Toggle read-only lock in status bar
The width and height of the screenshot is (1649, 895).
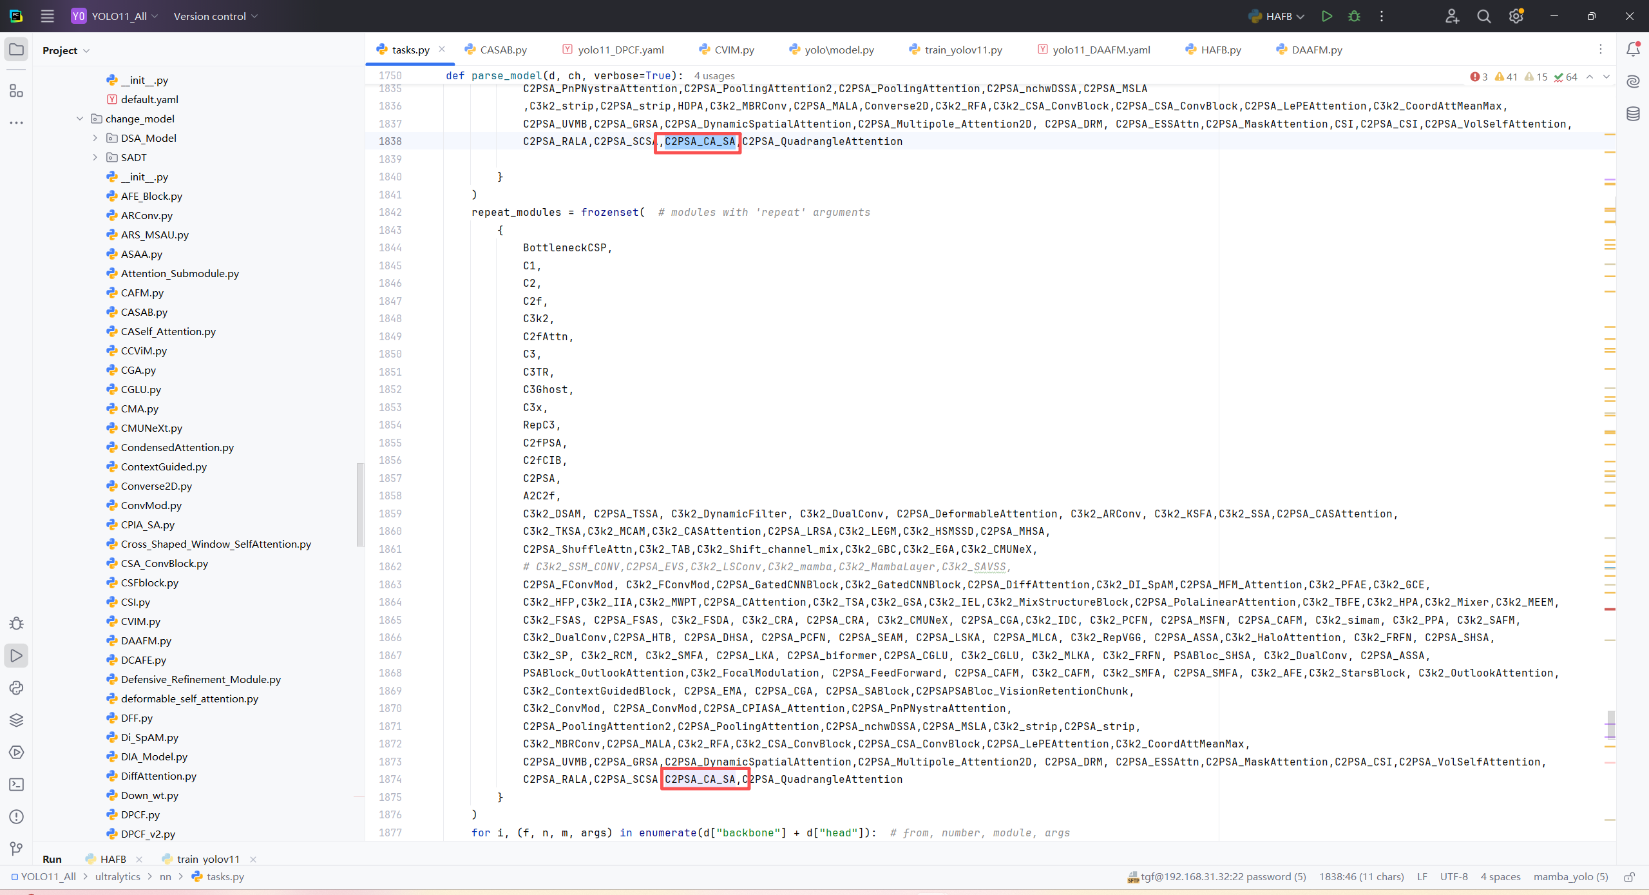(x=1630, y=877)
